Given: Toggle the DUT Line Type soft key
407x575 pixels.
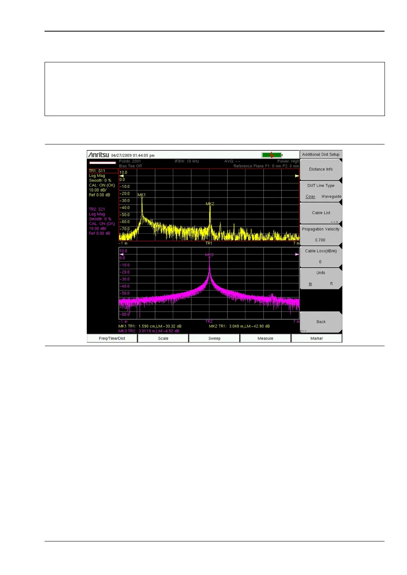Looking at the screenshot, I should [x=321, y=191].
